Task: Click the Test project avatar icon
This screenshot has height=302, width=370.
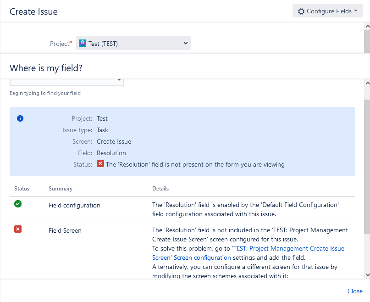Action: tap(83, 44)
